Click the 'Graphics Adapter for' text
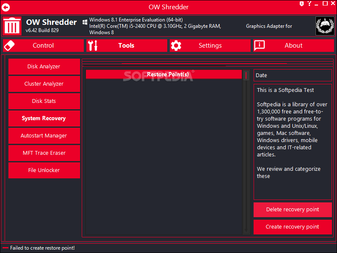The width and height of the screenshot is (337, 253). 269,26
